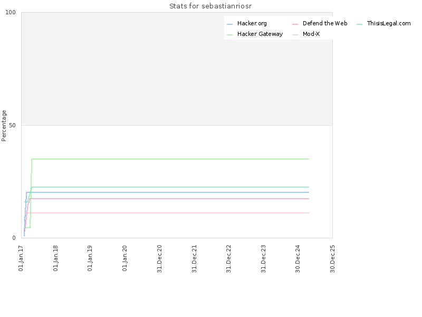Viewport: 422px width, 317px height.
Task: Click the Defend the Web legend label
Action: pyautogui.click(x=325, y=23)
